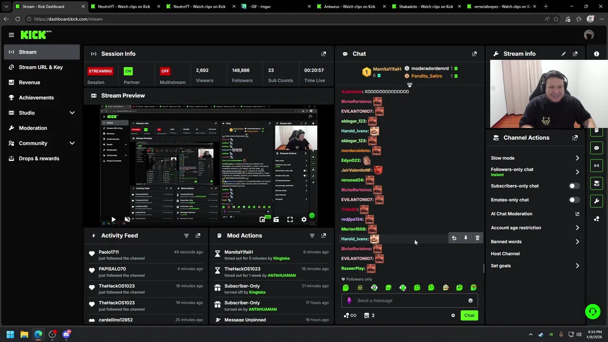The width and height of the screenshot is (608, 342).
Task: Pop out the Mod Actions panel
Action: pyautogui.click(x=323, y=236)
